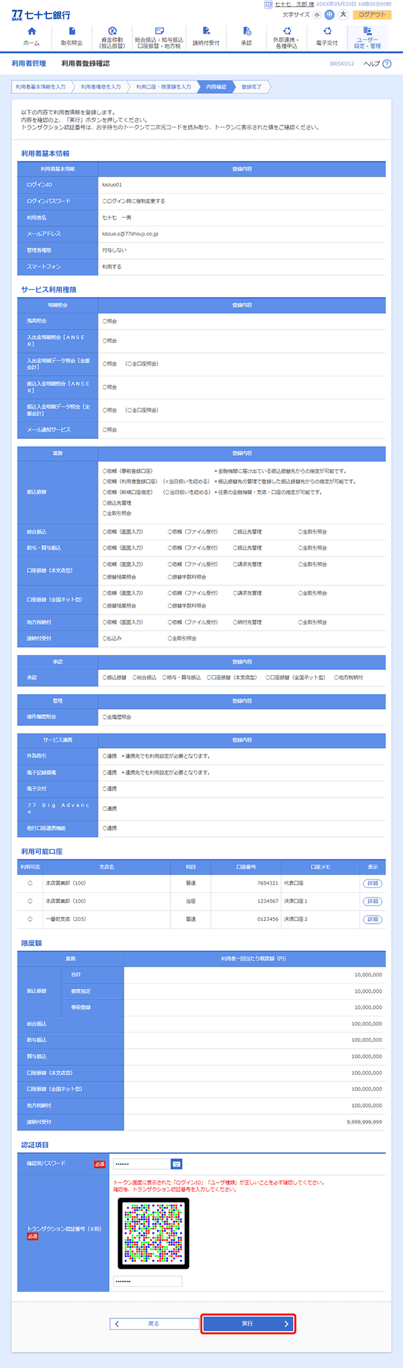The image size is (403, 1368).
Task: Click the account memo 代表口座
Action: [x=294, y=883]
